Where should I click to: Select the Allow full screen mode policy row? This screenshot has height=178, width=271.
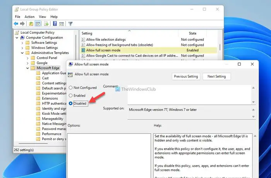pyautogui.click(x=149, y=50)
